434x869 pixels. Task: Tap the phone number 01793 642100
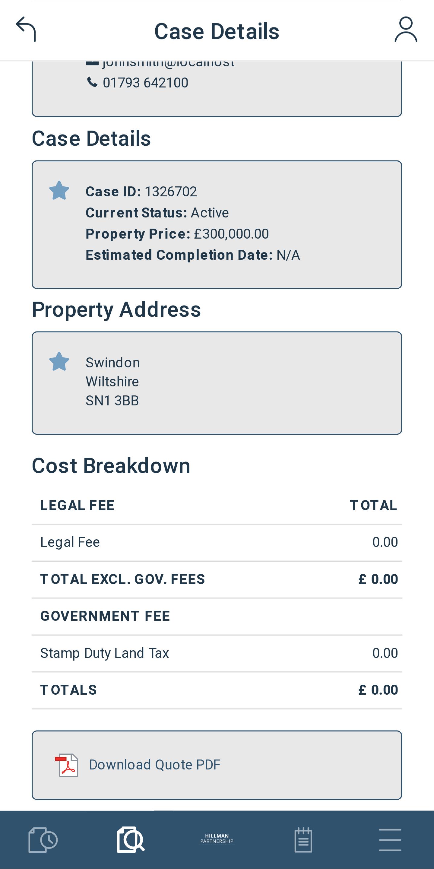pos(145,83)
